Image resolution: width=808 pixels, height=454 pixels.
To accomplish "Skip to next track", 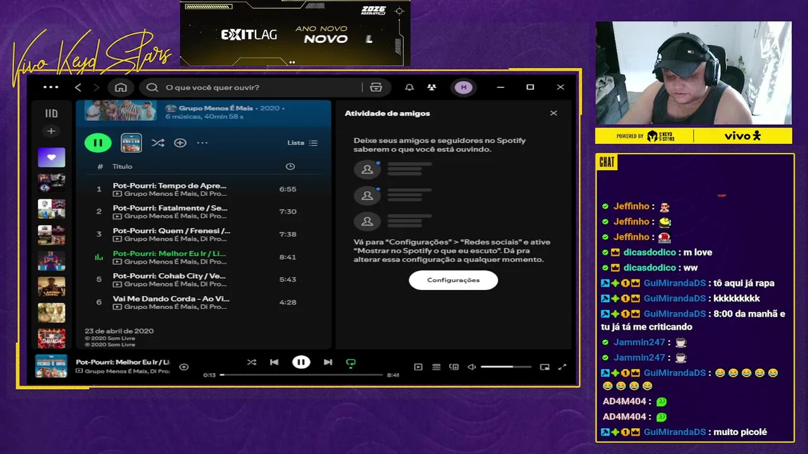I will tap(328, 362).
